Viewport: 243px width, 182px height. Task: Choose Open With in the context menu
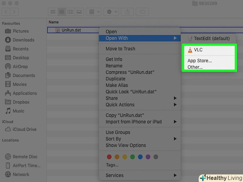pos(140,38)
